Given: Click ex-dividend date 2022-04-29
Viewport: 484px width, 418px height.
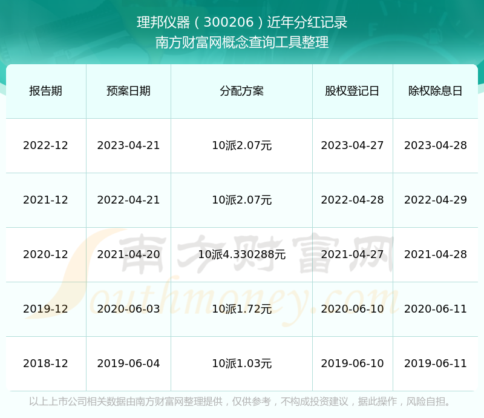Looking at the screenshot, I should tap(435, 200).
